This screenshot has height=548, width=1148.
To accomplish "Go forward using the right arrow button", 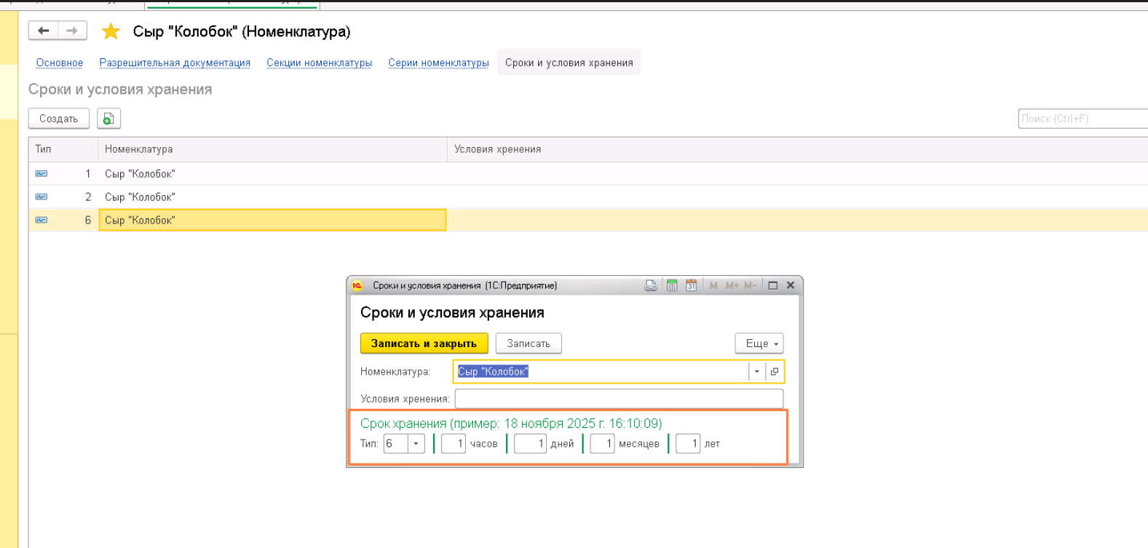I will tap(72, 31).
